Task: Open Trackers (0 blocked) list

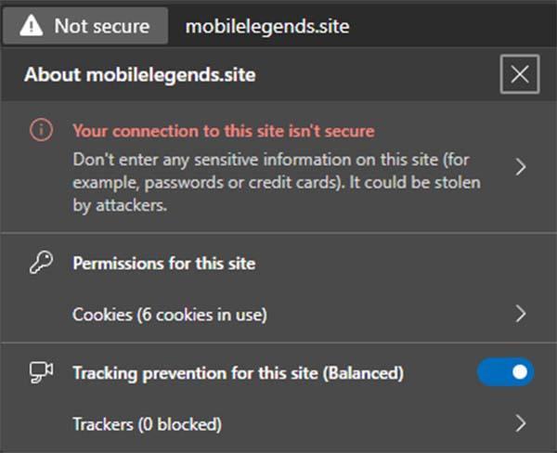Action: (x=278, y=423)
